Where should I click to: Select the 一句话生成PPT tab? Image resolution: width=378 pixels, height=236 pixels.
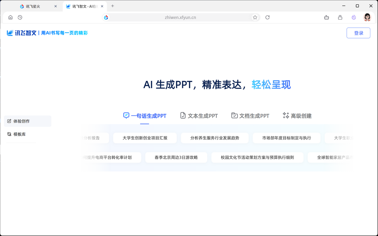(x=145, y=116)
